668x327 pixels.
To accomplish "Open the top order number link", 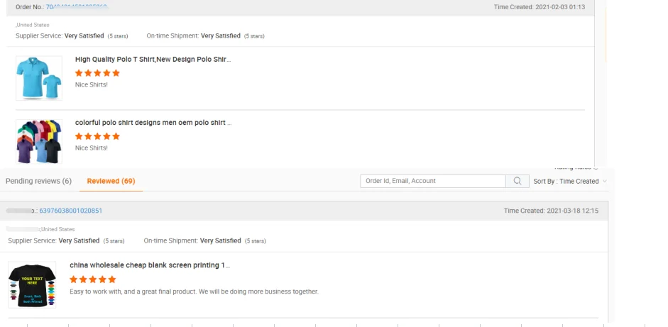I will click(77, 7).
